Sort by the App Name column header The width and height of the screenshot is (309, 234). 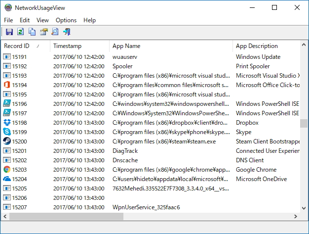pyautogui.click(x=171, y=46)
